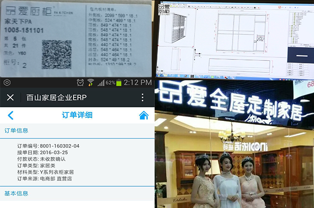
Task: Select the line 订单编号:8001-160302-04
Action: click(48, 146)
